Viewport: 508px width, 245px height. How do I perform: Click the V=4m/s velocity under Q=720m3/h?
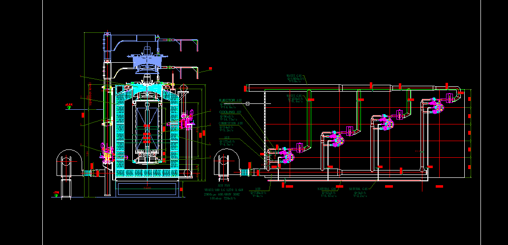click(258, 196)
